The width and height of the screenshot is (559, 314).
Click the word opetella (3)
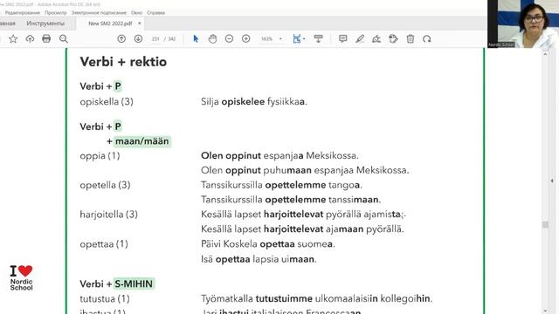coord(105,185)
